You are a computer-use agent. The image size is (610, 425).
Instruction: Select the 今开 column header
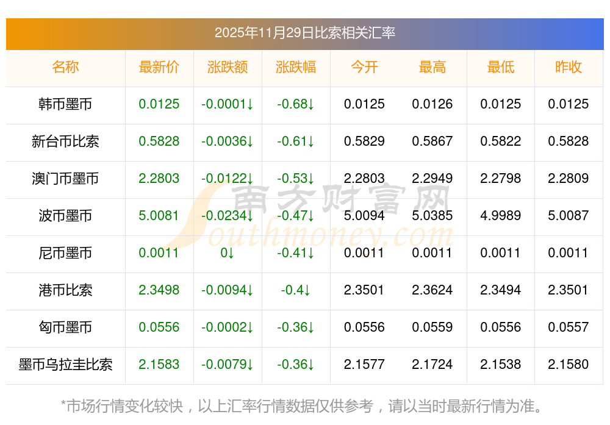coord(364,67)
